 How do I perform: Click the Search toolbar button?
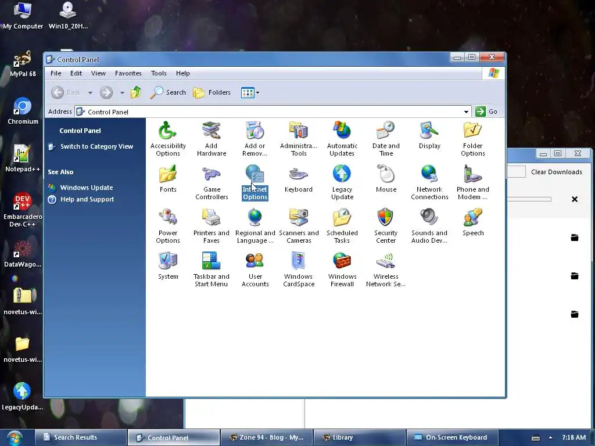point(168,92)
